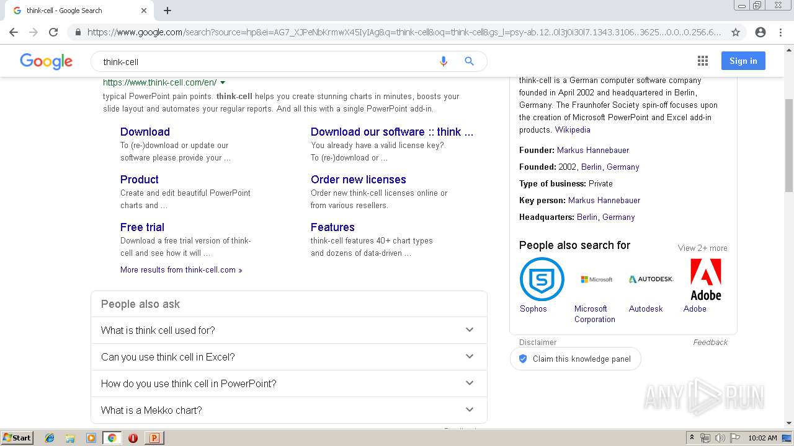Search by voice microphone icon
The width and height of the screenshot is (794, 446).
coord(443,61)
